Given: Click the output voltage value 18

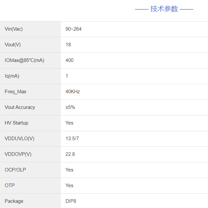Looking at the screenshot, I should tap(68, 45).
